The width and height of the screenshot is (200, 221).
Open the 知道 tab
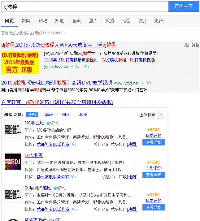59,21
